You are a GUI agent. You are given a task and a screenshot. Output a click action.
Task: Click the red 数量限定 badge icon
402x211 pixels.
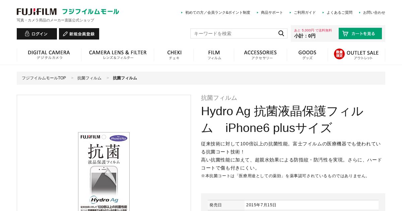[x=339, y=54]
